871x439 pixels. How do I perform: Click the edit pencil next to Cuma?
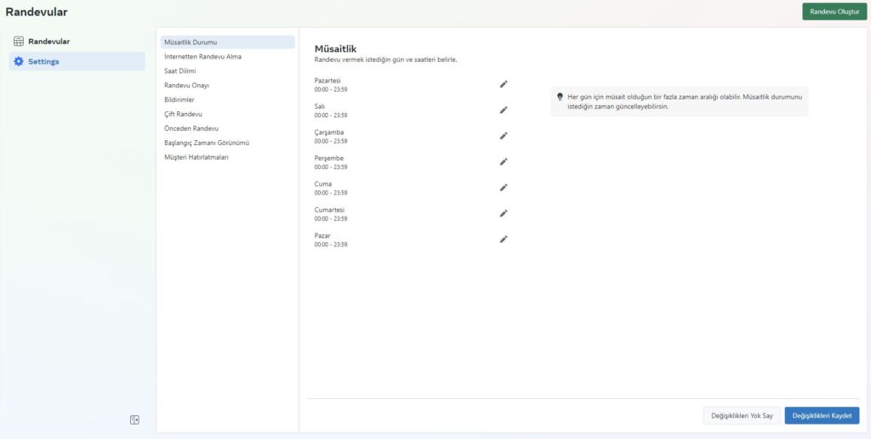(504, 188)
